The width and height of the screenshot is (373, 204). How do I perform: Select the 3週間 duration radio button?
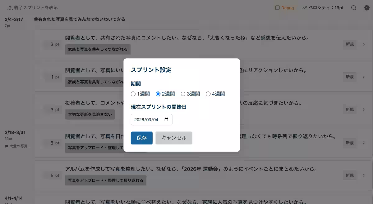coord(183,94)
